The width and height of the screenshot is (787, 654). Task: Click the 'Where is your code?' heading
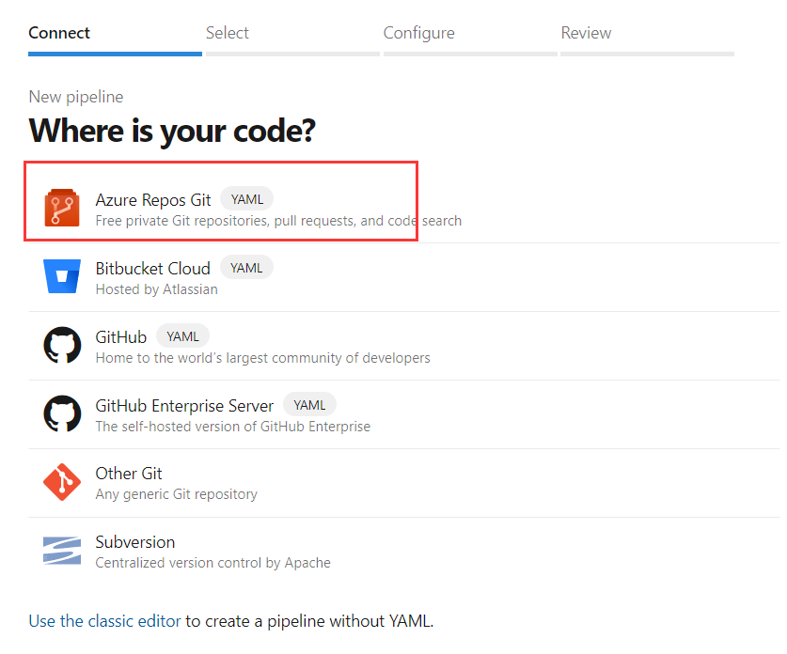pyautogui.click(x=172, y=131)
